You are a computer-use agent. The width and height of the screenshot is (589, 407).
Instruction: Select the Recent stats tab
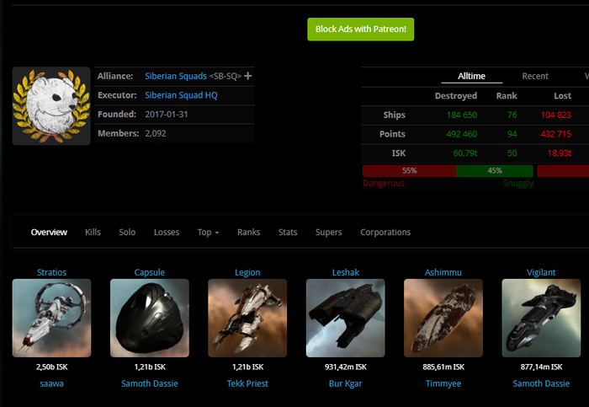[x=535, y=77]
